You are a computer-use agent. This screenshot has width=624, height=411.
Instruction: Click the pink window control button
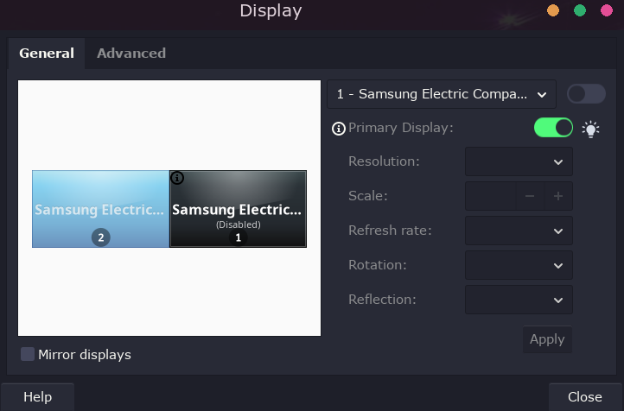[x=607, y=10]
